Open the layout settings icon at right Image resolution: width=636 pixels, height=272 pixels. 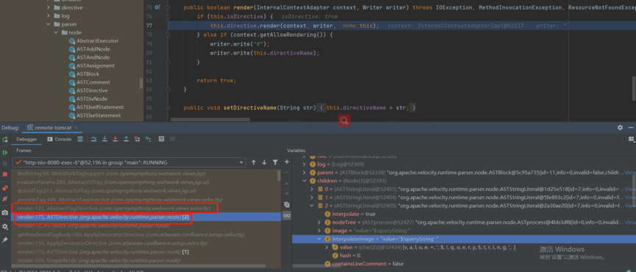point(631,139)
